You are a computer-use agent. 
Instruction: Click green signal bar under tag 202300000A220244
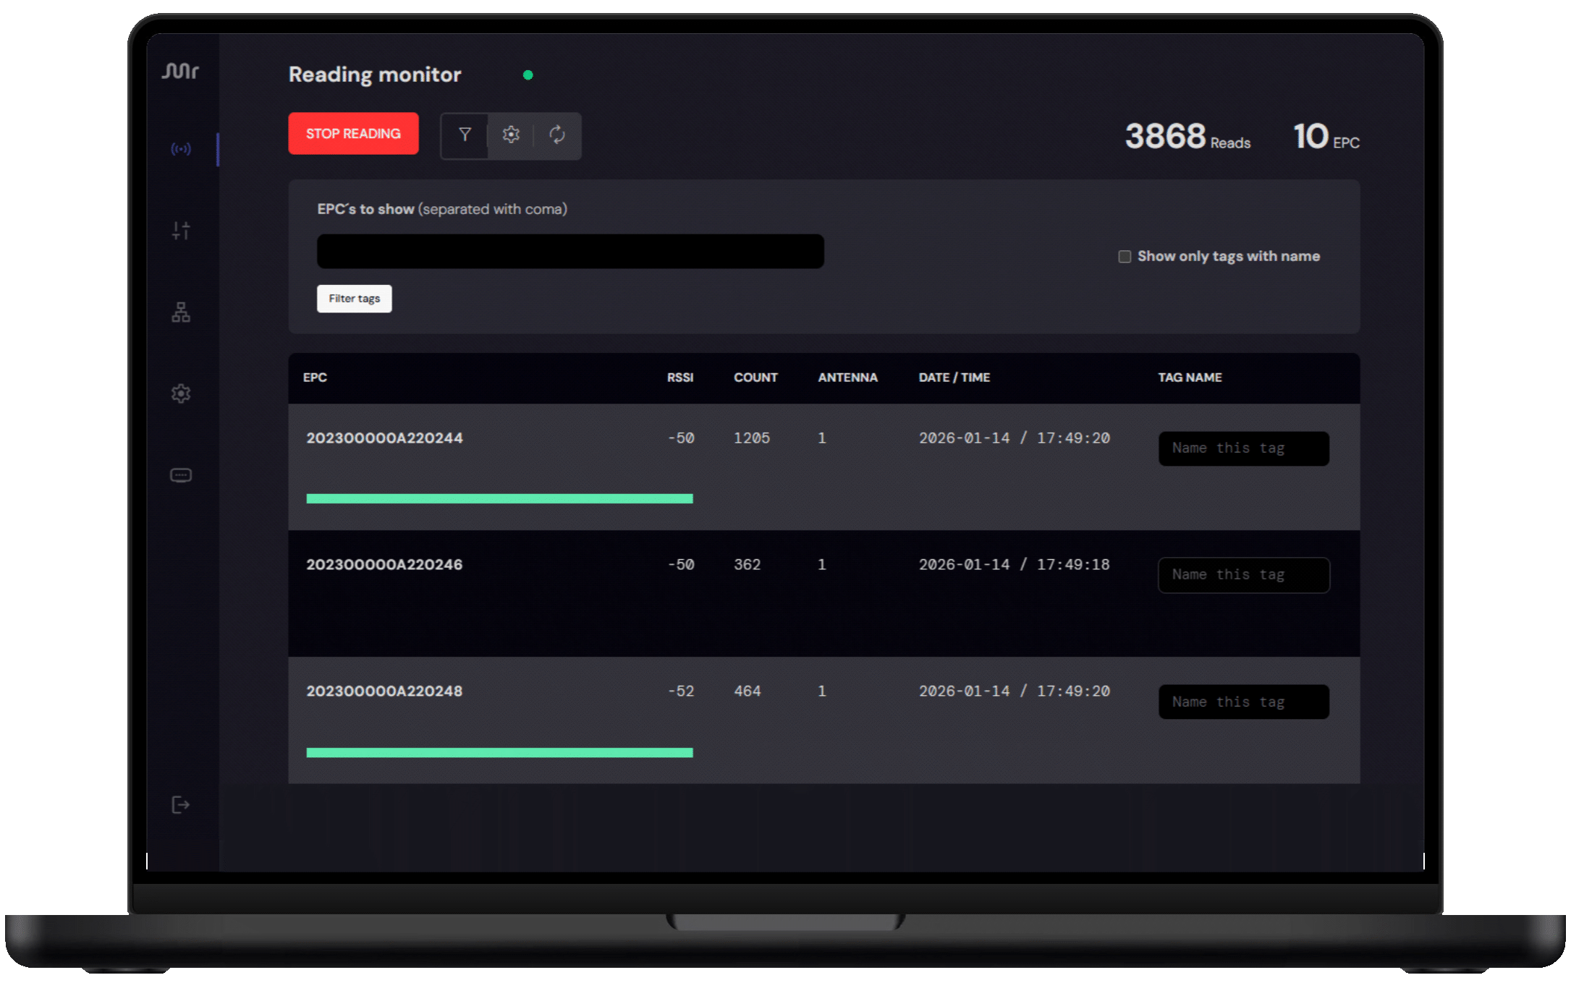click(x=499, y=498)
